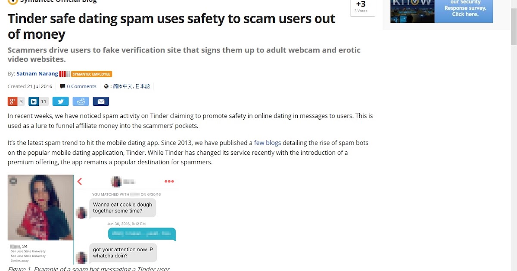Open the Security Response survey banner

[x=442, y=10]
